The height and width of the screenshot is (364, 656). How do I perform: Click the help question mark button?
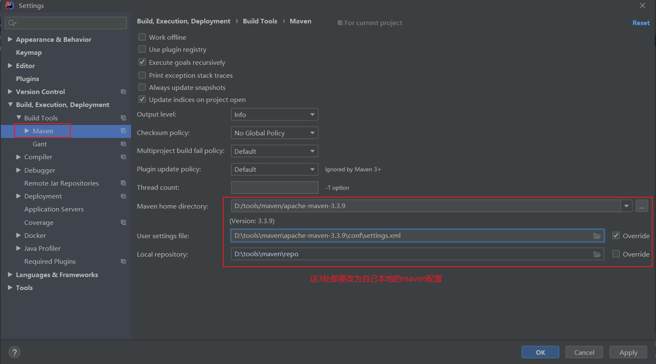point(14,352)
